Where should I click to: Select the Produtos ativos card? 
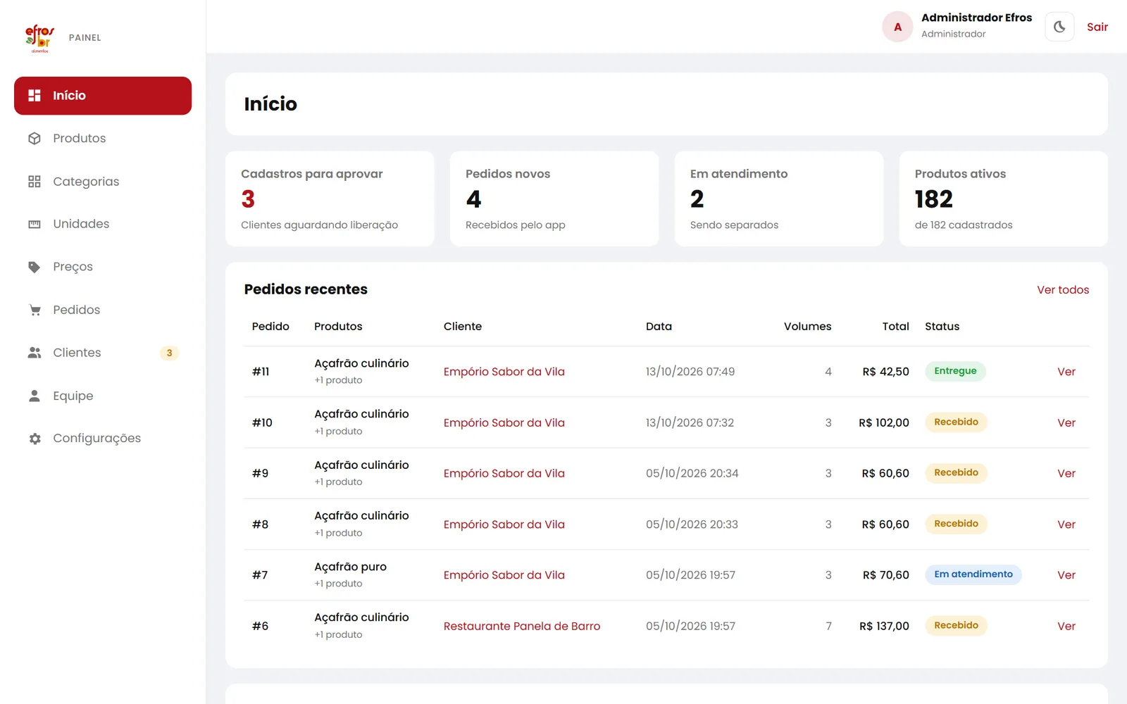1004,199
